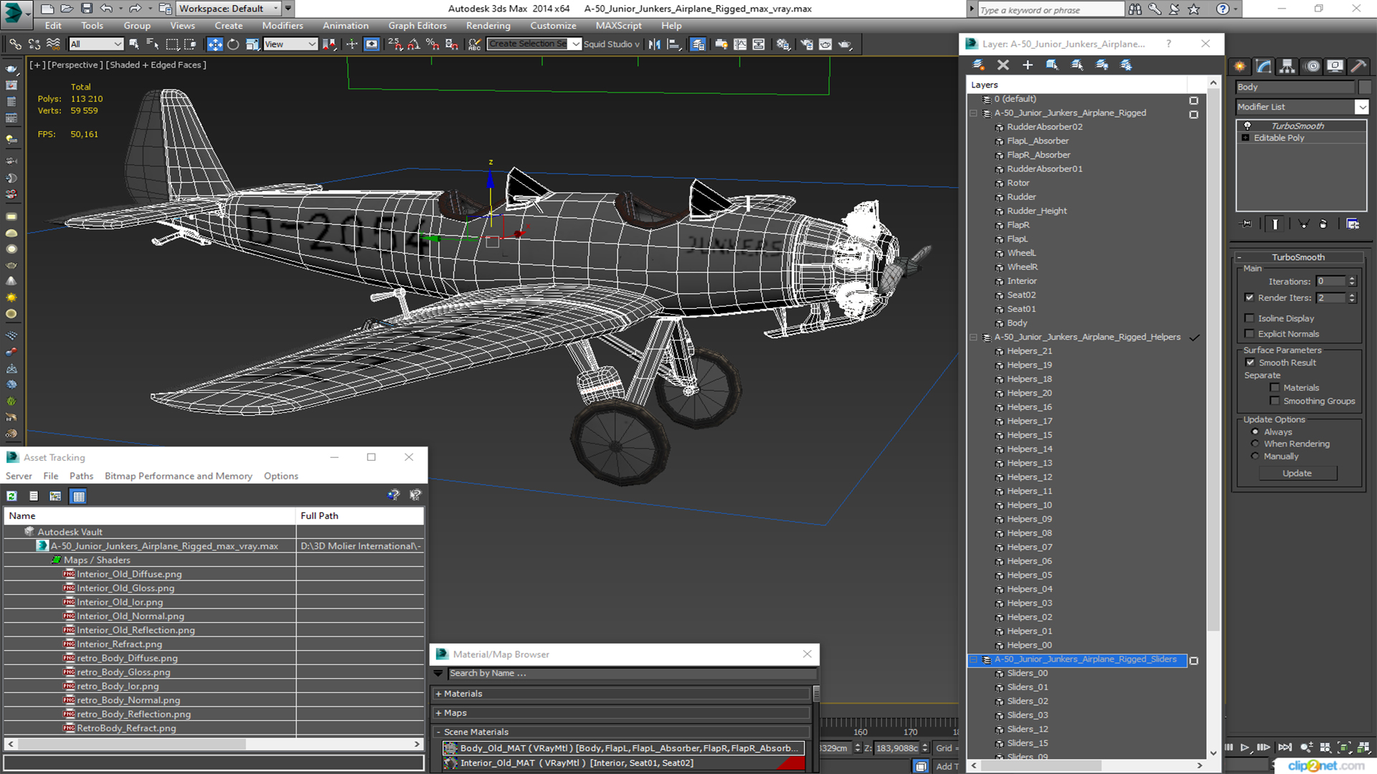
Task: Collapse the A-50_Junior_Junkers_Airplane_Rigged layer
Action: pyautogui.click(x=973, y=113)
